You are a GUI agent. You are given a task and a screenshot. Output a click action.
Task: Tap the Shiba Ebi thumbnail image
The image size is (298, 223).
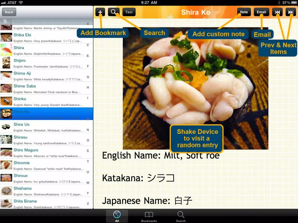tap(6, 37)
